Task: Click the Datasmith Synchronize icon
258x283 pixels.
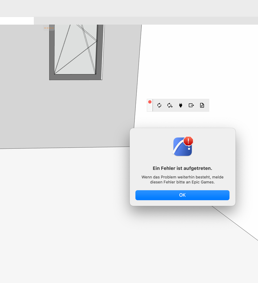Action: [x=159, y=105]
